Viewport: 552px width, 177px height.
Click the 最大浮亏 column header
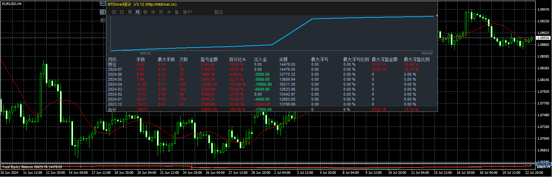(x=320, y=60)
